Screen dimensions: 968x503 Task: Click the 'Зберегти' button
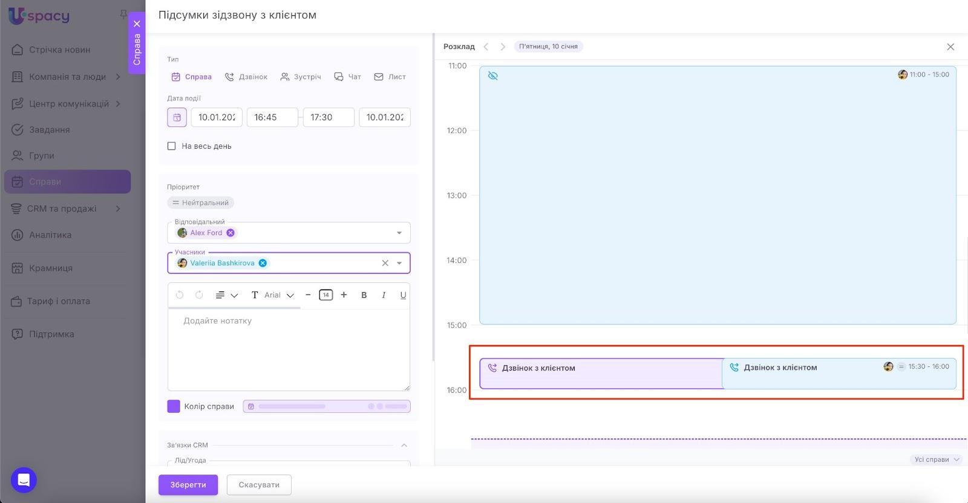[x=188, y=485]
